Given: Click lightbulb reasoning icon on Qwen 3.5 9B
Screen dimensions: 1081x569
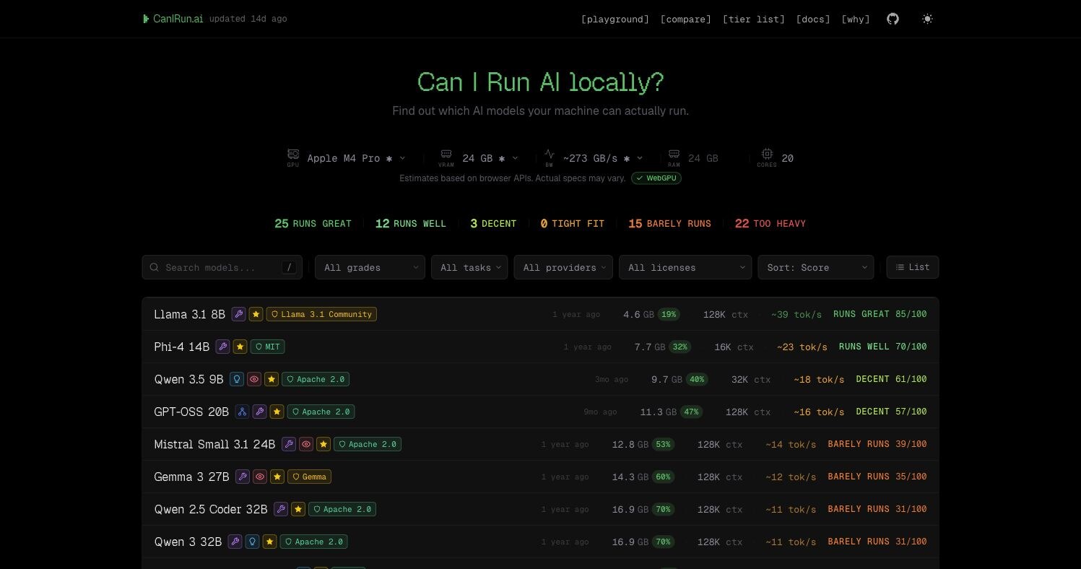Looking at the screenshot, I should pos(237,379).
